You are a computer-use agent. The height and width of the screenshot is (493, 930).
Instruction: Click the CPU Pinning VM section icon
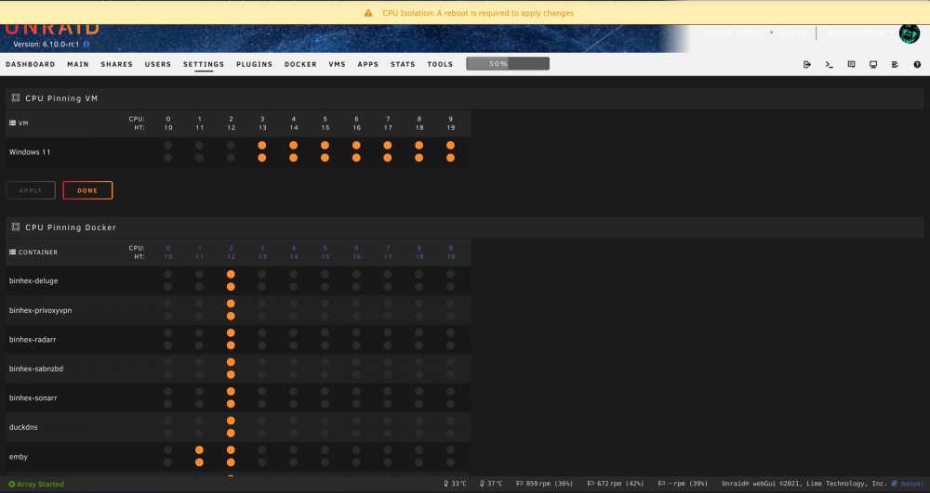tap(16, 97)
